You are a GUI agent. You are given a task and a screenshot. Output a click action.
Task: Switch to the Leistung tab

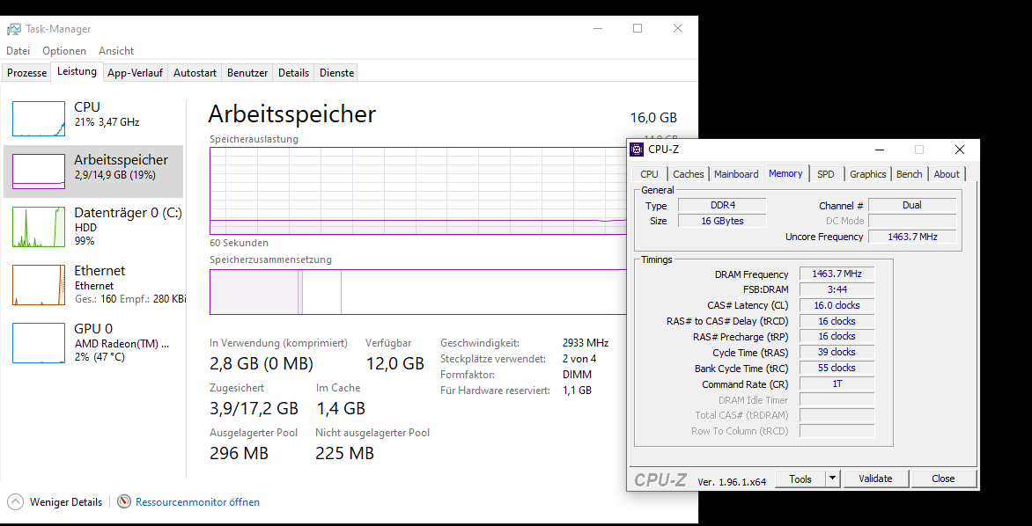[x=77, y=71]
